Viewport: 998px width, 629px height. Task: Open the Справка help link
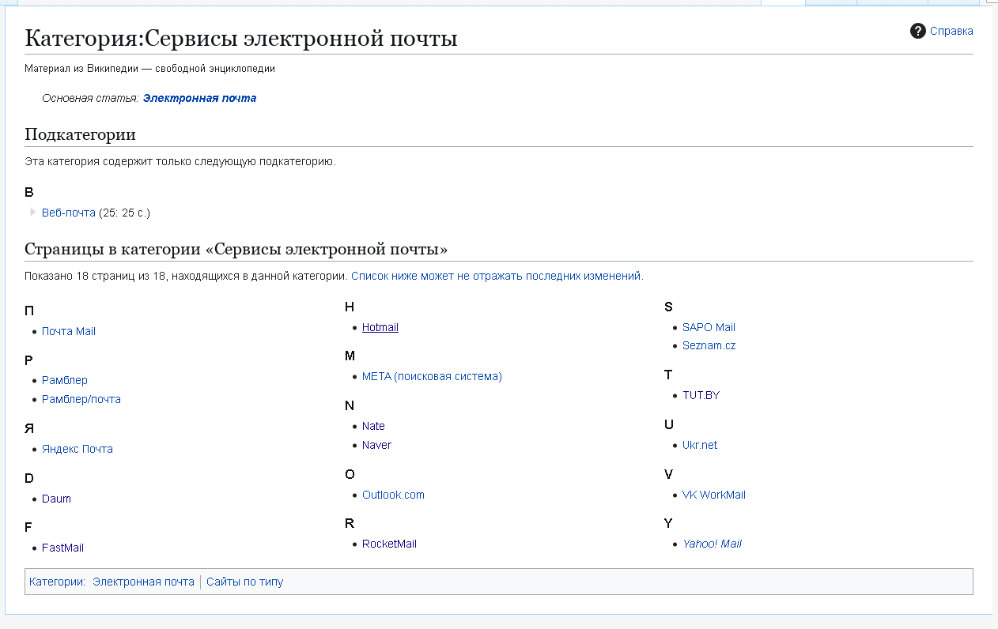coord(951,31)
